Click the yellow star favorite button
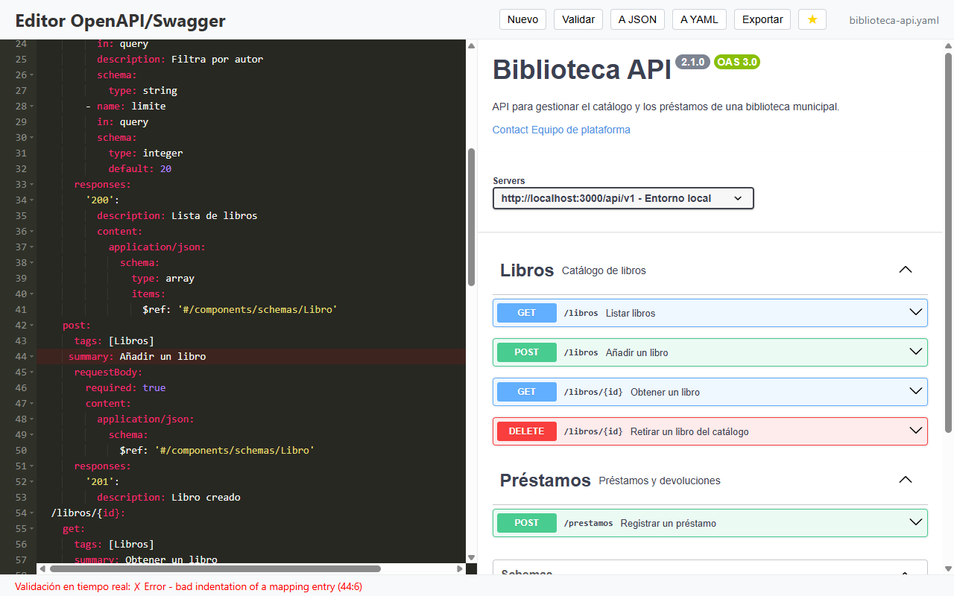Screen dimensions: 954x596 coord(812,19)
